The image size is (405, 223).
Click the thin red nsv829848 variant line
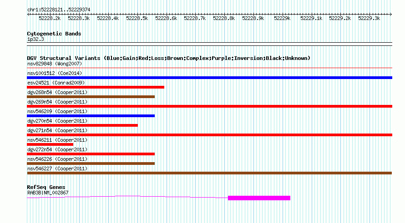point(209,68)
